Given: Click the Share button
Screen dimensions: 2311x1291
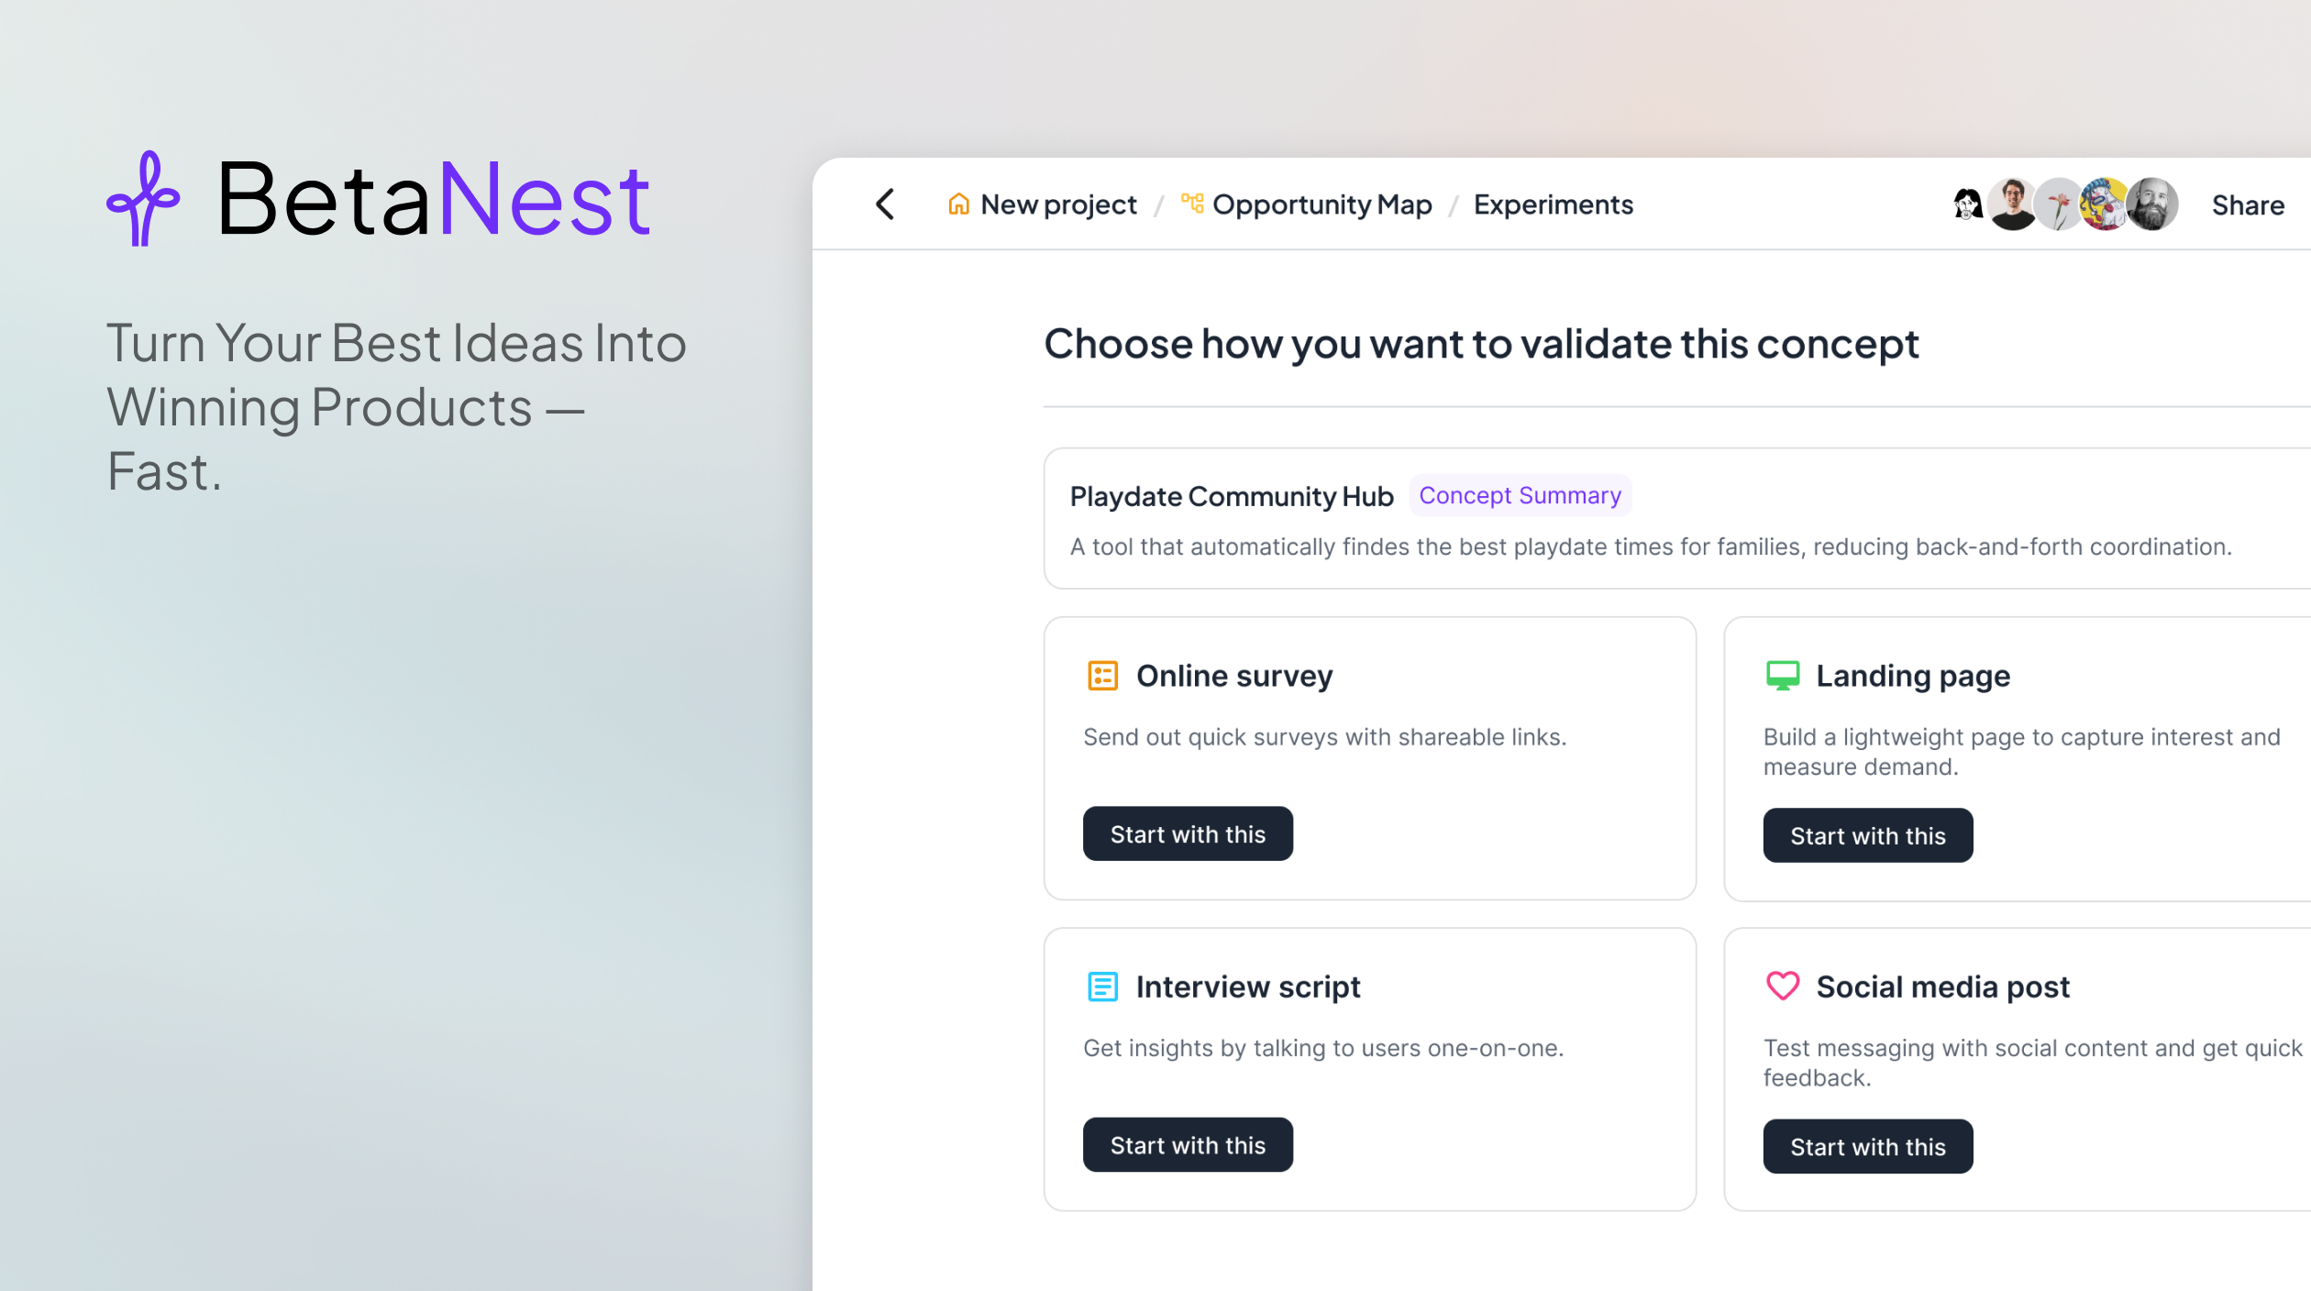Looking at the screenshot, I should coord(2249,204).
